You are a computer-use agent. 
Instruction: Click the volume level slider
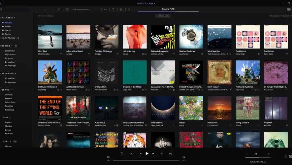[258, 157]
